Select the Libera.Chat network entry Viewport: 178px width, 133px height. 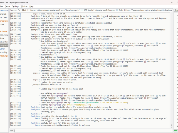click(x=3, y=17)
